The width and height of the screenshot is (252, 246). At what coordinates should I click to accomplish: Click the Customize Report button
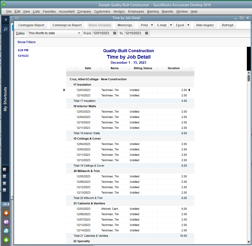31,25
